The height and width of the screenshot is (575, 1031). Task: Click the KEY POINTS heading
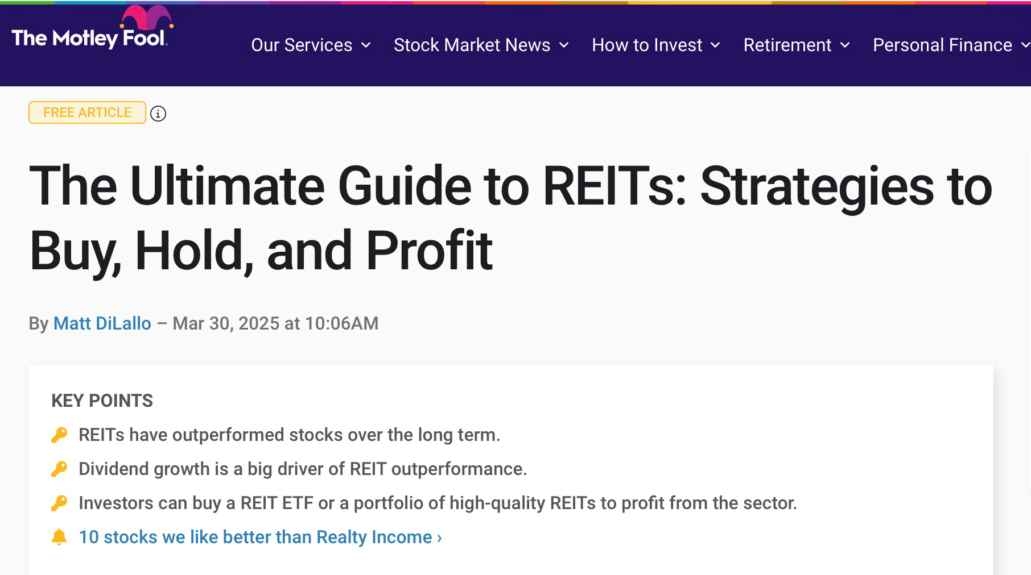pos(102,401)
